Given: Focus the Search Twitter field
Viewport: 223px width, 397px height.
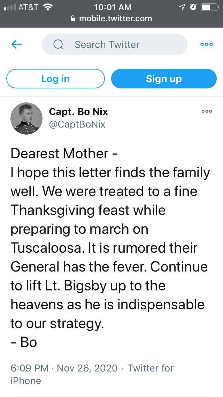Looking at the screenshot, I should (115, 44).
